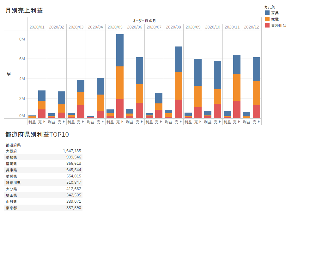Select the 2020/10 column header
The width and height of the screenshot is (316, 253).
tap(213, 27)
